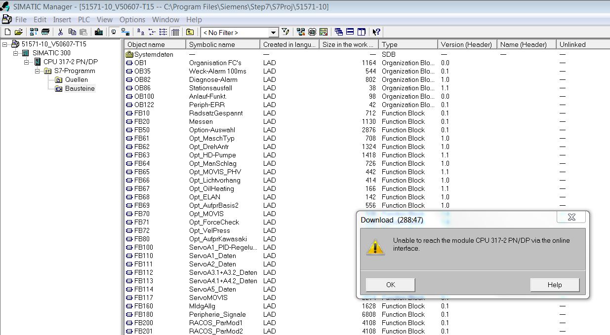Click Help button in Download dialog
The height and width of the screenshot is (335, 610).
[x=555, y=285]
